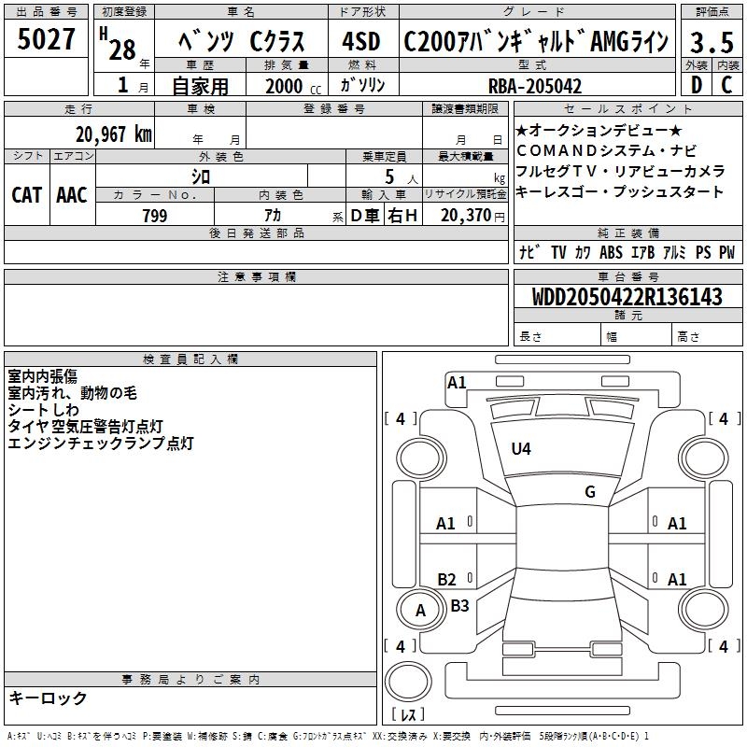The width and height of the screenshot is (747, 747).
Task: Click A1 mark on front bumper
Action: 457,383
